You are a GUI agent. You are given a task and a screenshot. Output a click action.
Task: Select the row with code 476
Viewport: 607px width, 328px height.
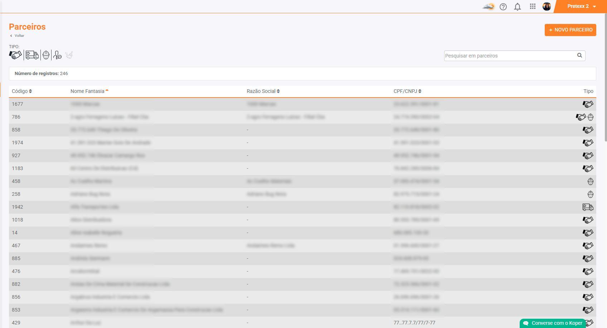(302, 271)
